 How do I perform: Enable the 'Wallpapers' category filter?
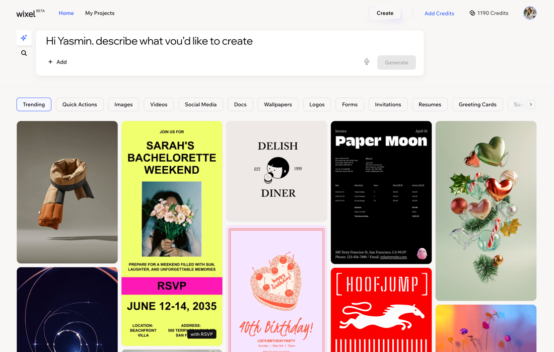pos(278,104)
